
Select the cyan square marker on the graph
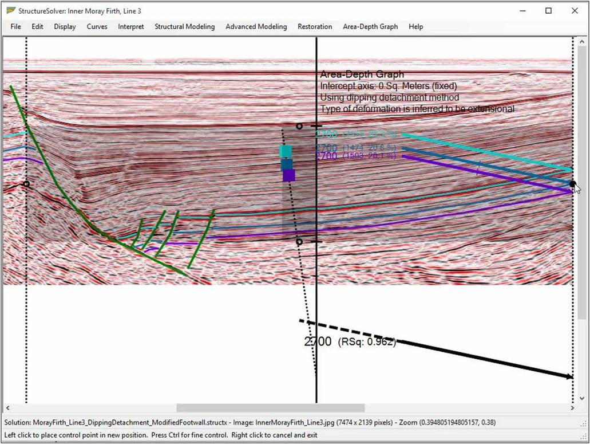tap(286, 151)
